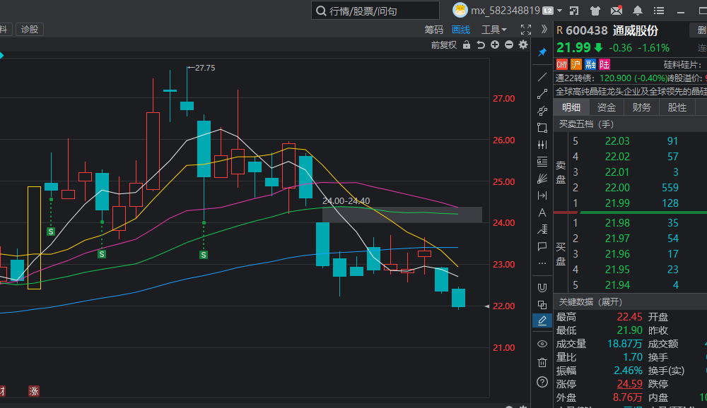Focus the 行情/股票/问句 search box
707x408 pixels.
[x=375, y=11]
